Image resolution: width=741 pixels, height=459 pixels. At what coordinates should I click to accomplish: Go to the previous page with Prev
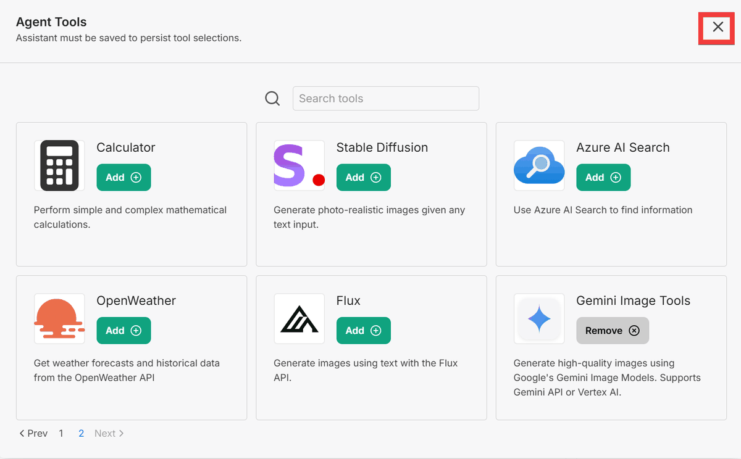[x=33, y=434]
